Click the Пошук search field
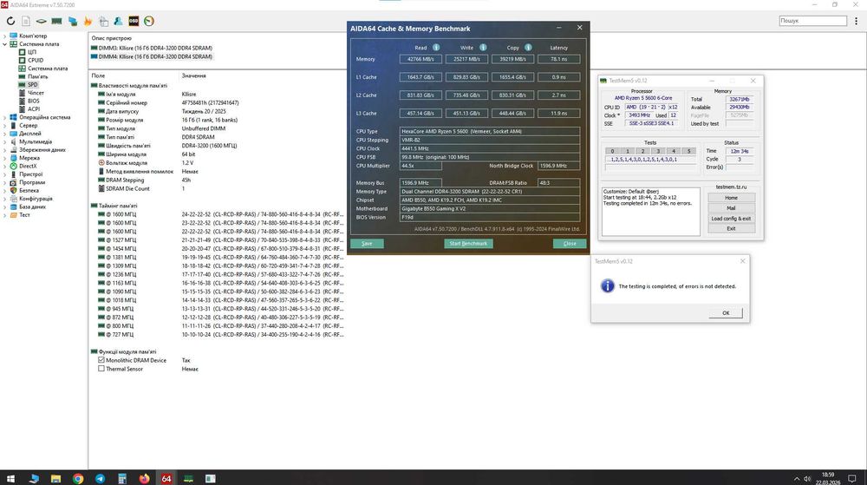 click(x=813, y=21)
